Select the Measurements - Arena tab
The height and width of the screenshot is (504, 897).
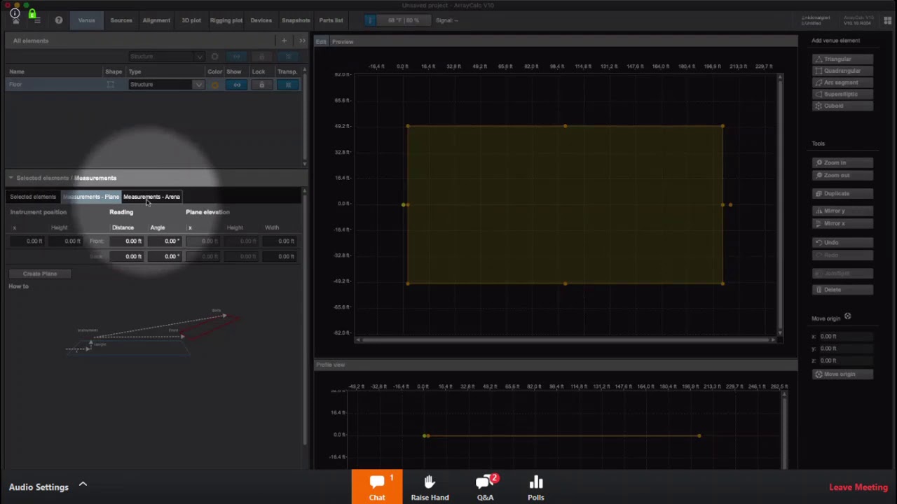151,197
